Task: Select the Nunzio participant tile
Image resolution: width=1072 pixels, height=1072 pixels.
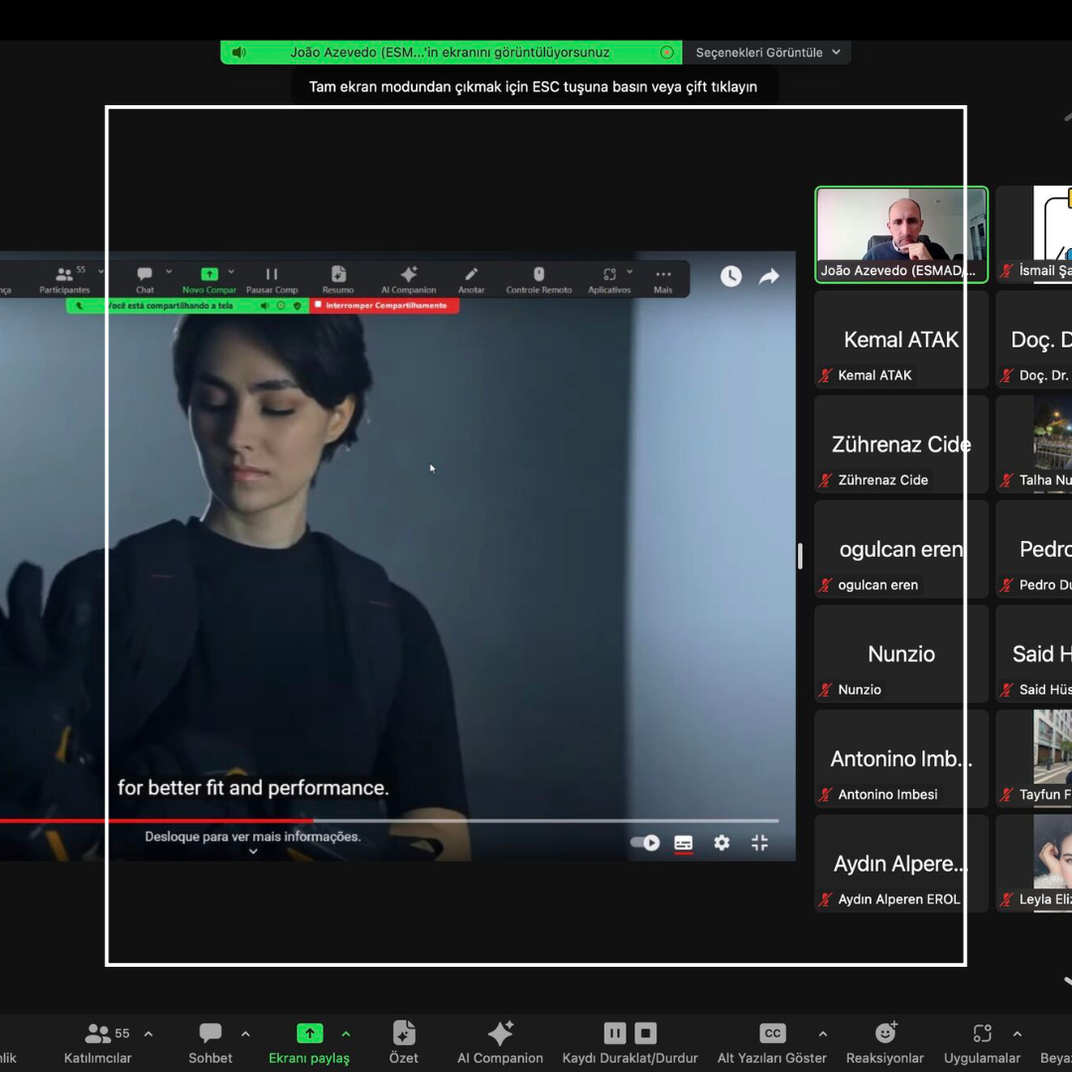Action: pos(901,653)
